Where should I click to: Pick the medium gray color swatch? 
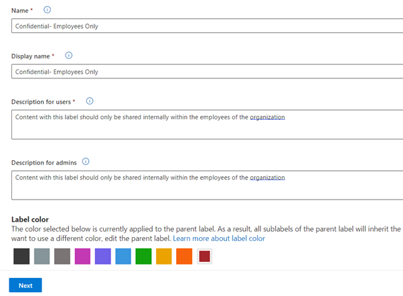(62, 256)
